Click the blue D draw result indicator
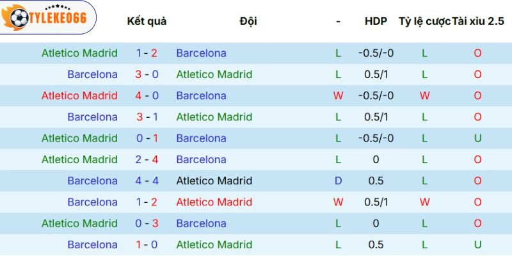Image resolution: width=512 pixels, height=256 pixels. click(x=338, y=180)
